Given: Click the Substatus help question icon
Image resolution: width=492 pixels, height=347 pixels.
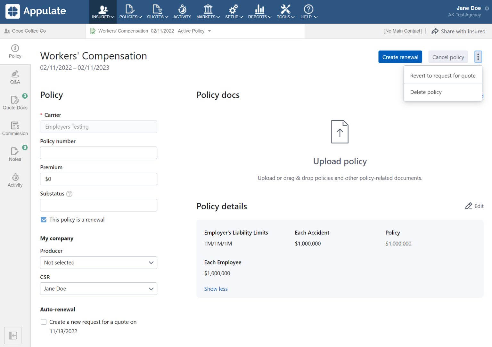Looking at the screenshot, I should pyautogui.click(x=69, y=194).
